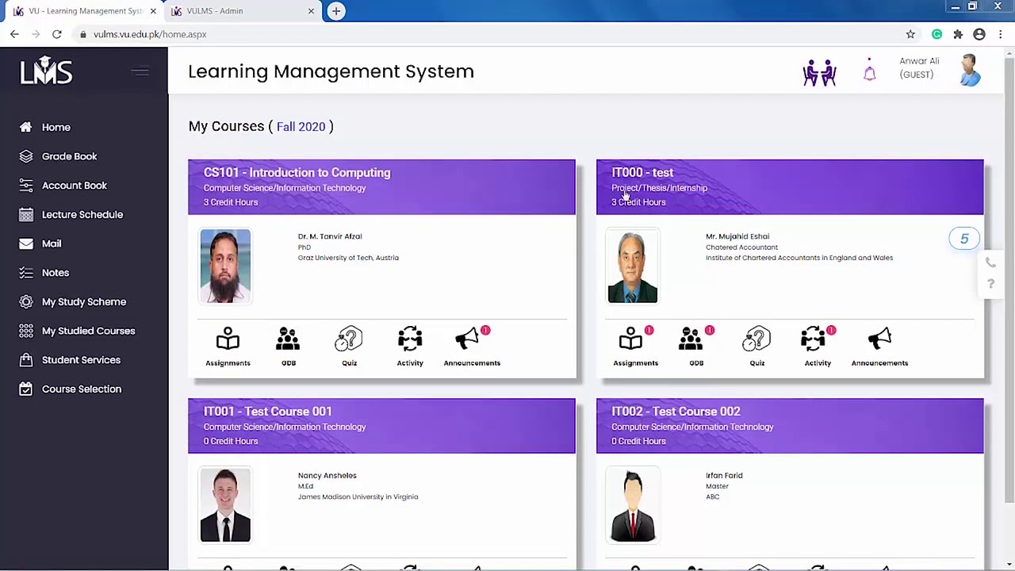Image resolution: width=1015 pixels, height=571 pixels.
Task: Click Irfan Farid instructor avatar
Action: (633, 505)
